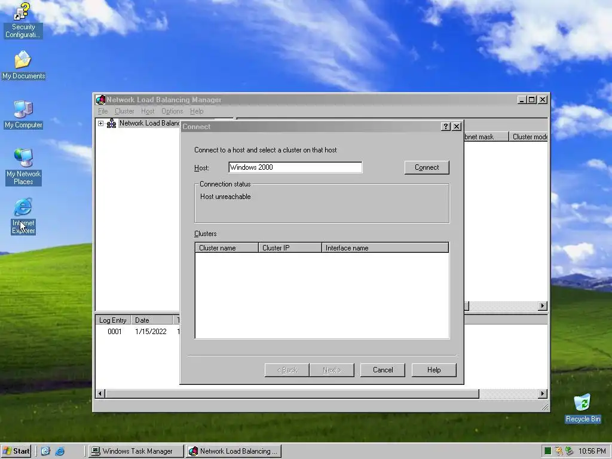Open the Options menu

point(172,111)
